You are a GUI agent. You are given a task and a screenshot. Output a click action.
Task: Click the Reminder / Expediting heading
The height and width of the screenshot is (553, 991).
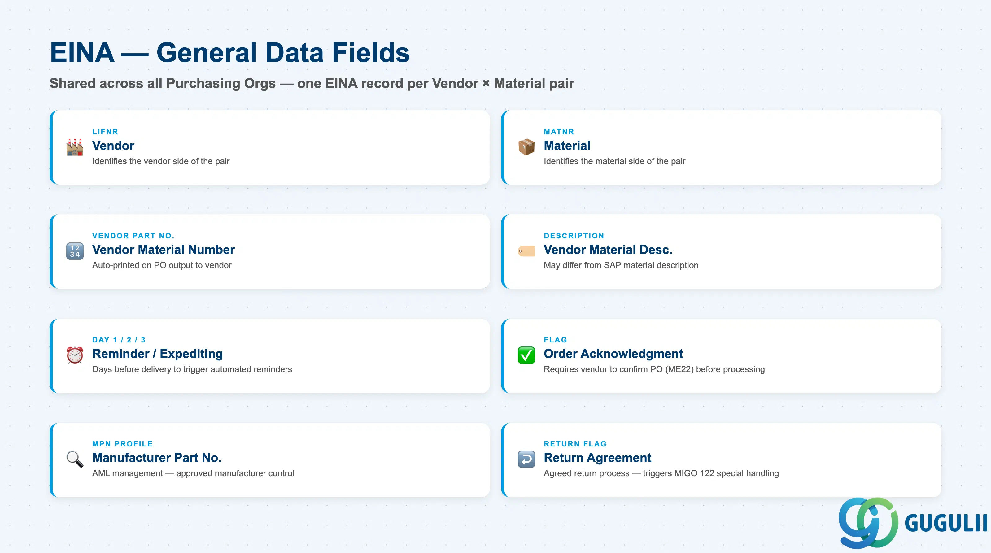157,353
